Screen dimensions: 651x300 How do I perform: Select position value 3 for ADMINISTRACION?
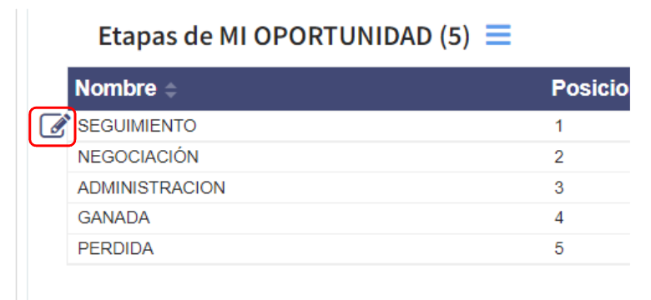coord(559,187)
